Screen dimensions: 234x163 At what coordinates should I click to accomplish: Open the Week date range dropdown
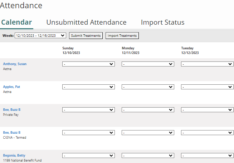tap(40, 35)
